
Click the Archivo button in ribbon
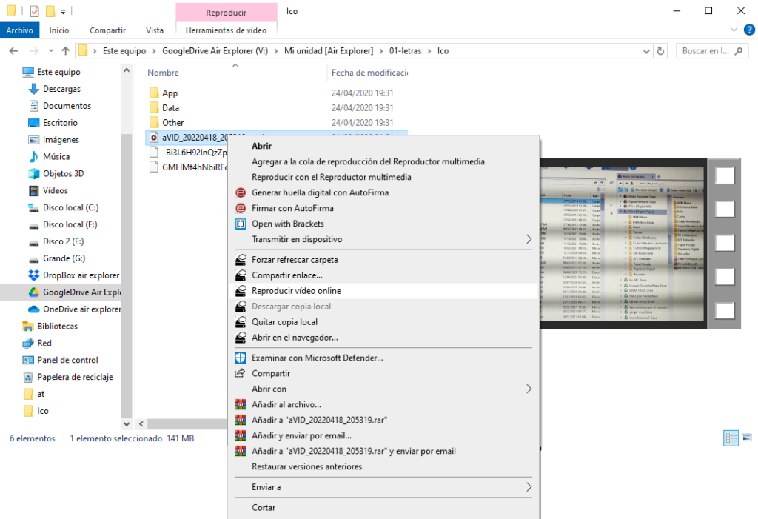(20, 30)
